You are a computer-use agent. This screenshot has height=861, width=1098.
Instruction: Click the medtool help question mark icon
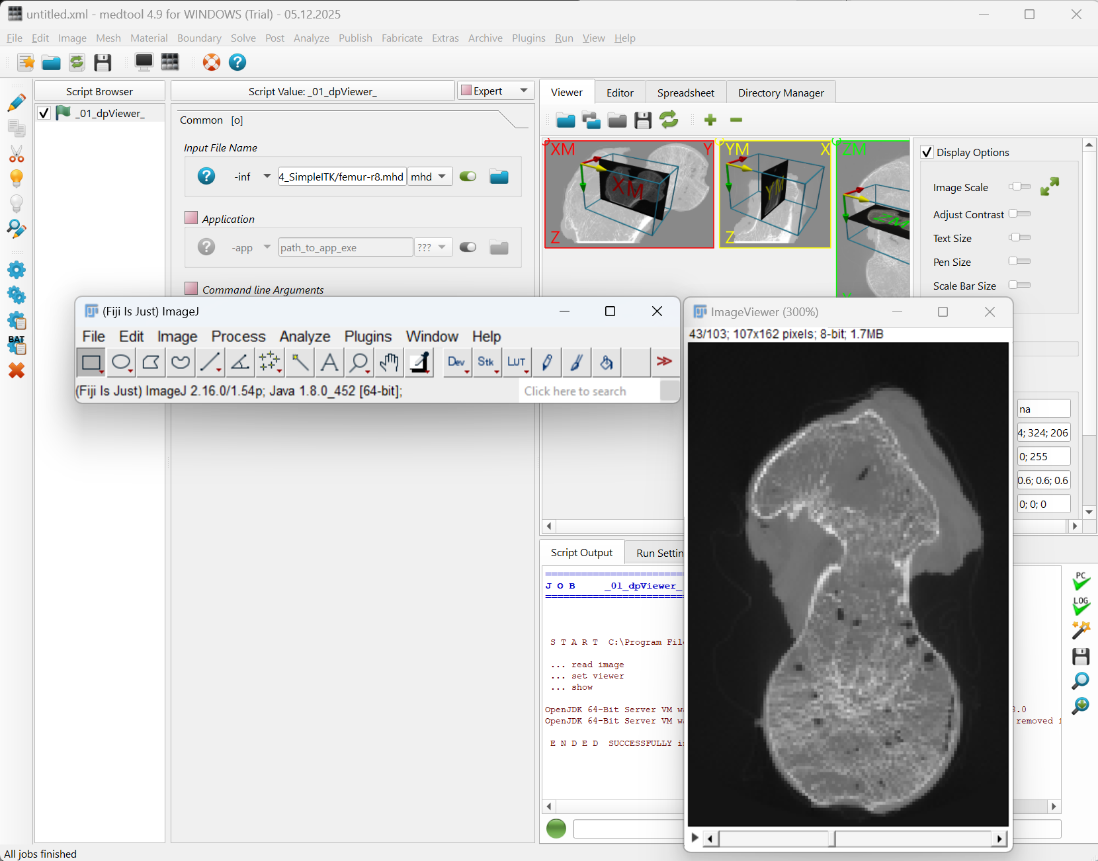(237, 62)
